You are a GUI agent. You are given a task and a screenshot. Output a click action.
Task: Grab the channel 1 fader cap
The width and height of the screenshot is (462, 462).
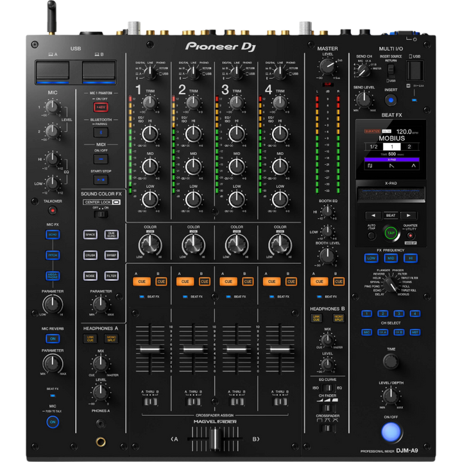pos(150,349)
